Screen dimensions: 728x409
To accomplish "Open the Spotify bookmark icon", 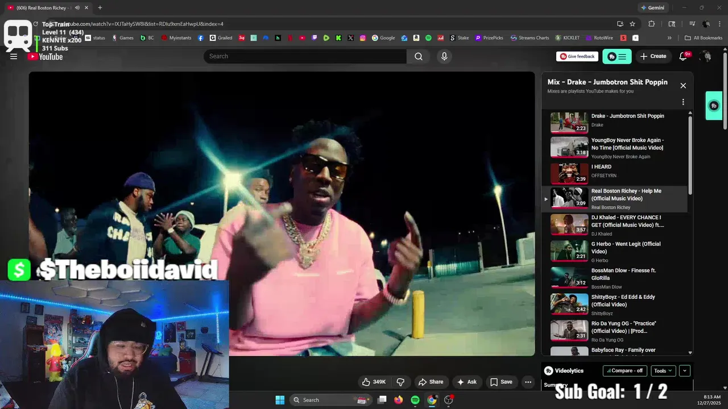I will [x=428, y=38].
